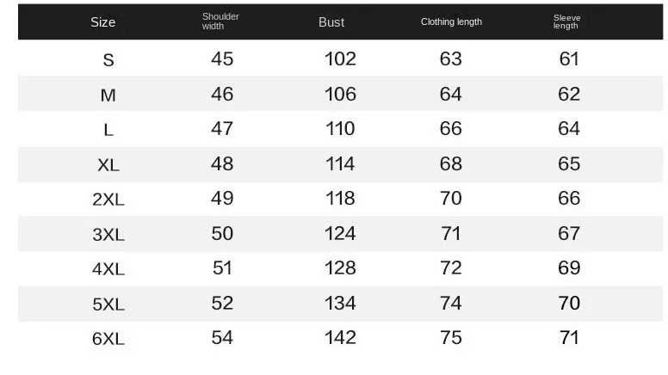Select bust value 142 for size 6XL
The image size is (668, 375).
point(340,338)
